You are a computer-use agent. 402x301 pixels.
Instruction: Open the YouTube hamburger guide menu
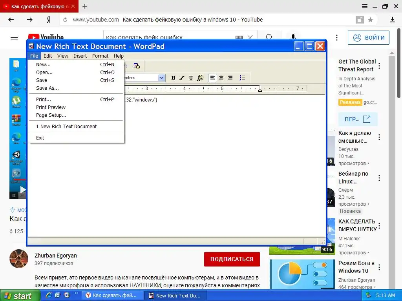tap(14, 37)
